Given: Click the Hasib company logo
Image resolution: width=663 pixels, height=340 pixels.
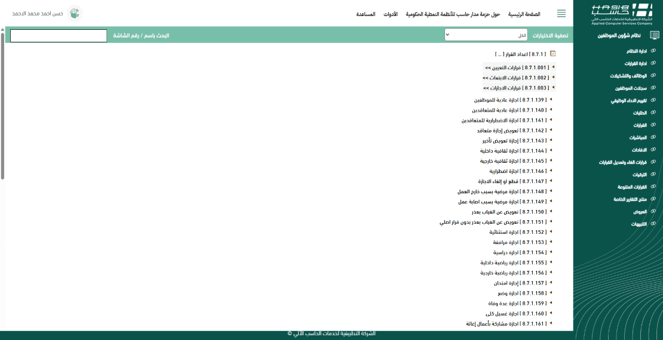Looking at the screenshot, I should [x=618, y=13].
